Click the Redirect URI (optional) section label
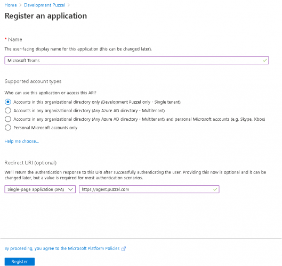This screenshot has width=282, height=266. [x=30, y=163]
